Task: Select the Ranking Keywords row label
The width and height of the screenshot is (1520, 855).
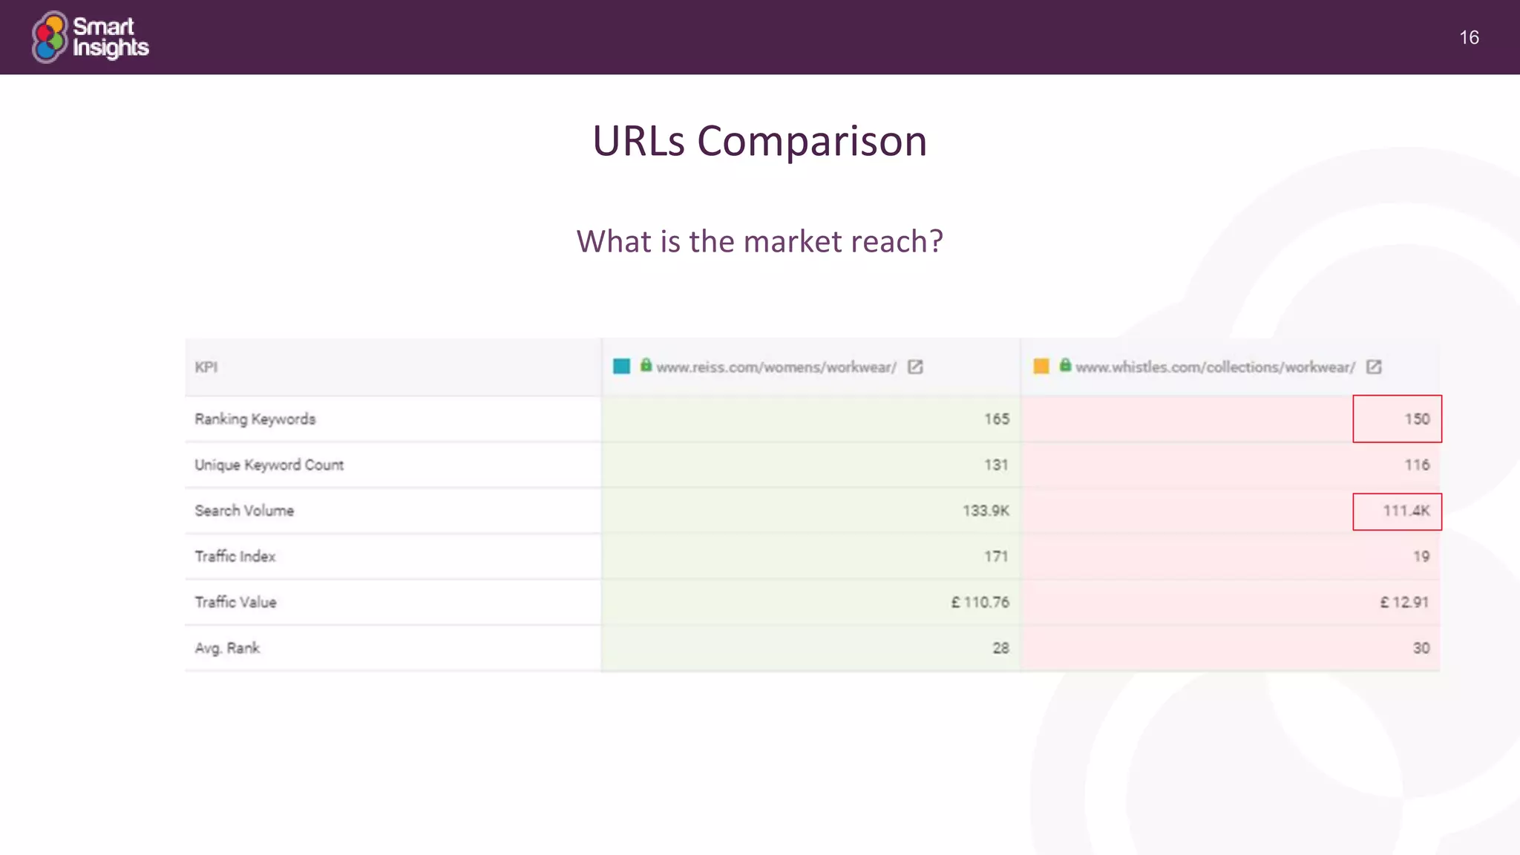Action: click(x=255, y=419)
